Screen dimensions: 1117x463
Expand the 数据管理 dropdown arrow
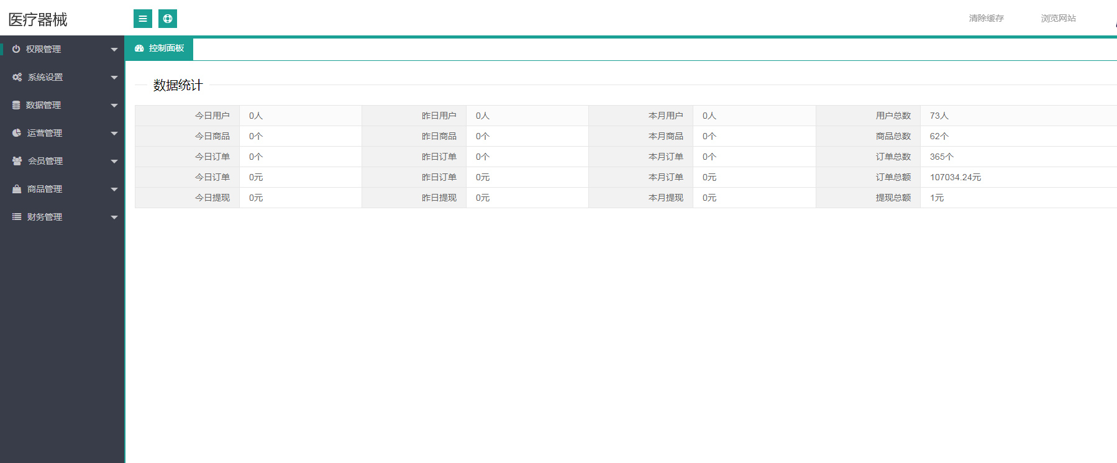pyautogui.click(x=114, y=106)
